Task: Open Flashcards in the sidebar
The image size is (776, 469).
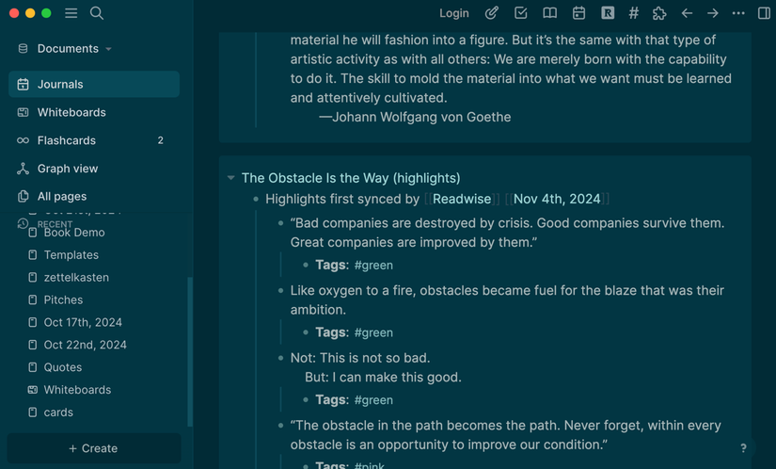Action: tap(94, 140)
